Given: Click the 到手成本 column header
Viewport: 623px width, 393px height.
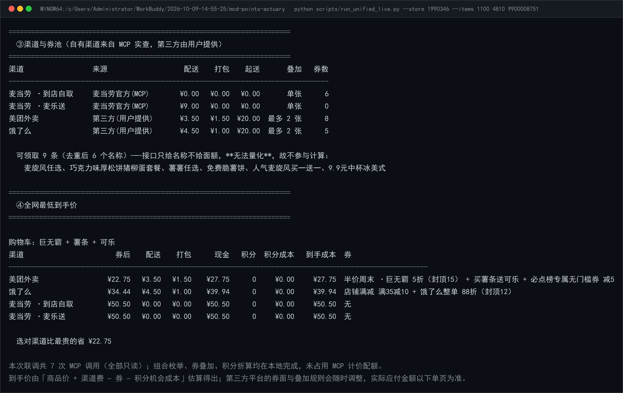Looking at the screenshot, I should pyautogui.click(x=321, y=255).
